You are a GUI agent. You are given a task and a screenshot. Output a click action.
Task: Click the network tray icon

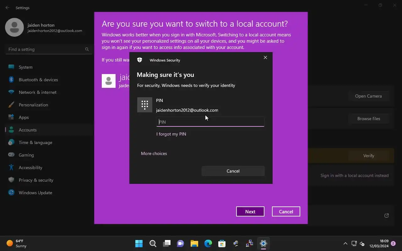[x=354, y=243]
